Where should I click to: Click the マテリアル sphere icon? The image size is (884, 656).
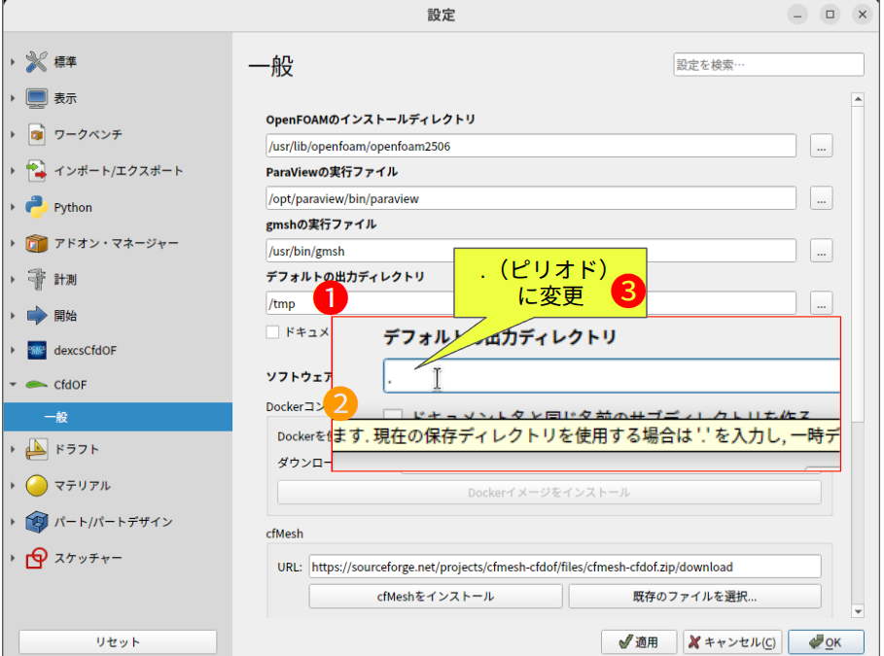coord(37,485)
